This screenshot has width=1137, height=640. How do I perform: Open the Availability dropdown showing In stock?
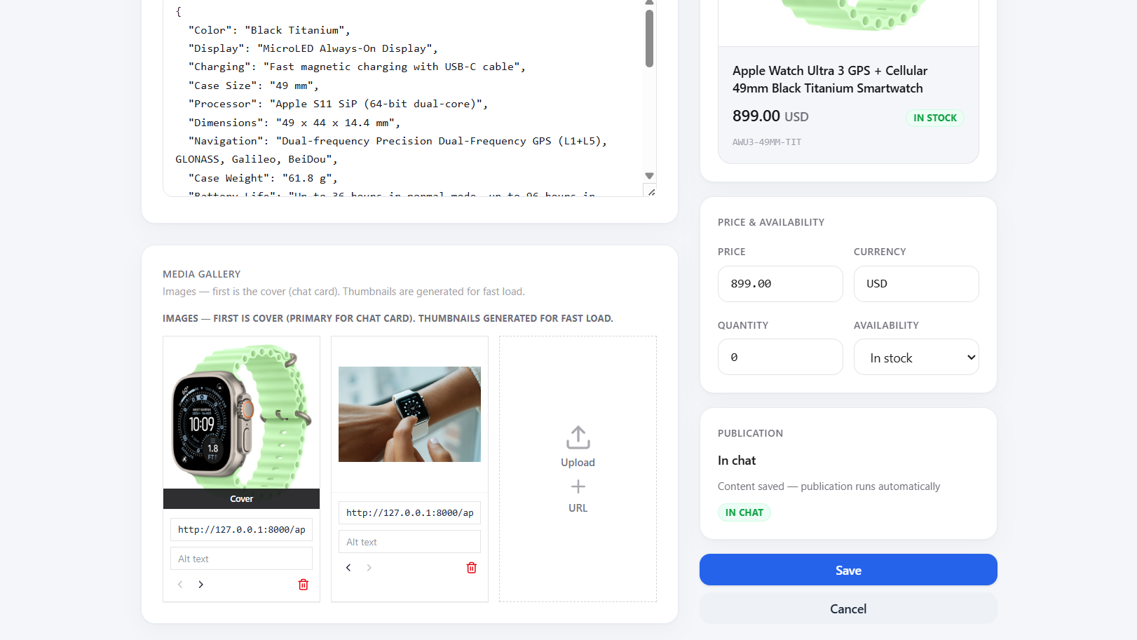pos(916,358)
